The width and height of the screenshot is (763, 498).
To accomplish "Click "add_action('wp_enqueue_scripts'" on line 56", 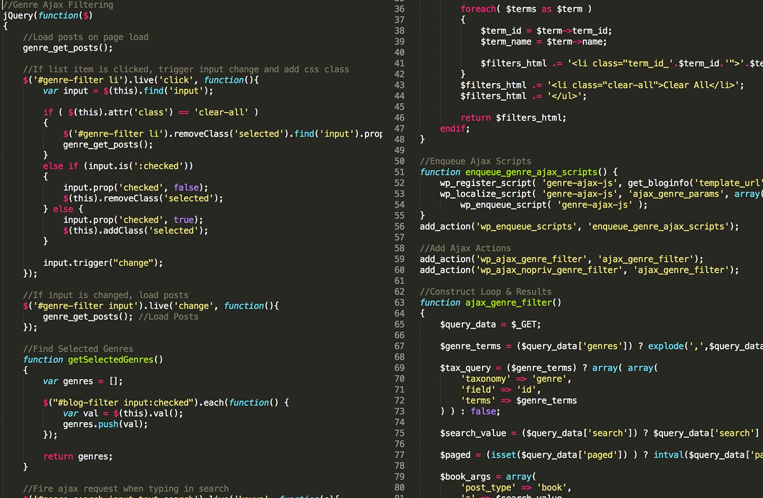I will [x=579, y=226].
